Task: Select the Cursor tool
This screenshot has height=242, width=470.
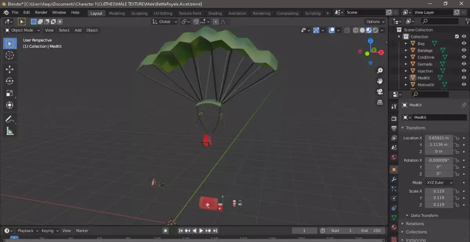Action: pos(10,56)
